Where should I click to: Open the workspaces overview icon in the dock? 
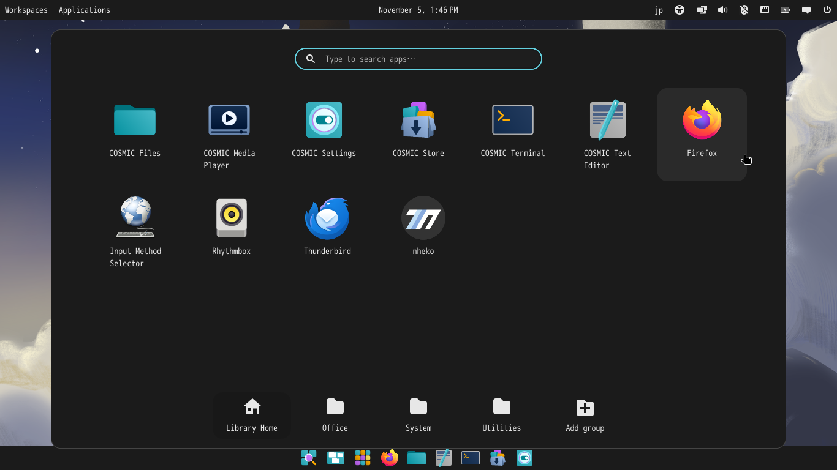tap(336, 458)
